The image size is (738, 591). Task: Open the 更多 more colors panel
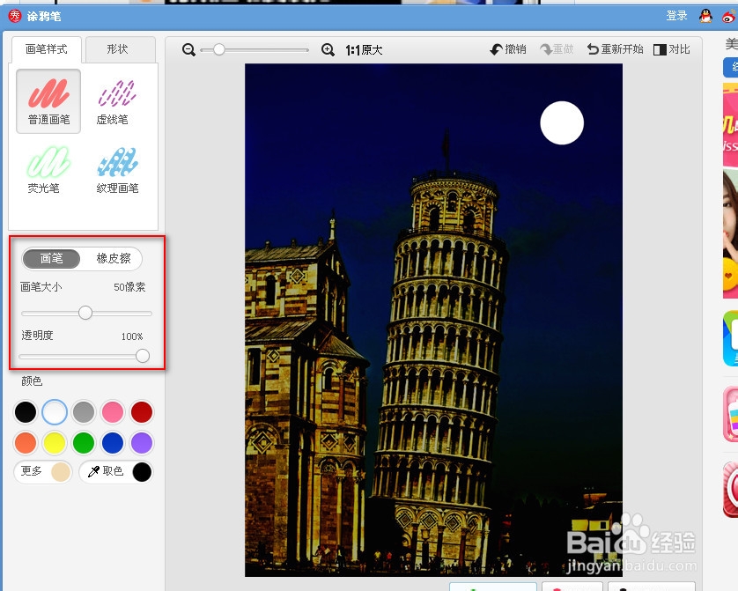click(x=33, y=471)
